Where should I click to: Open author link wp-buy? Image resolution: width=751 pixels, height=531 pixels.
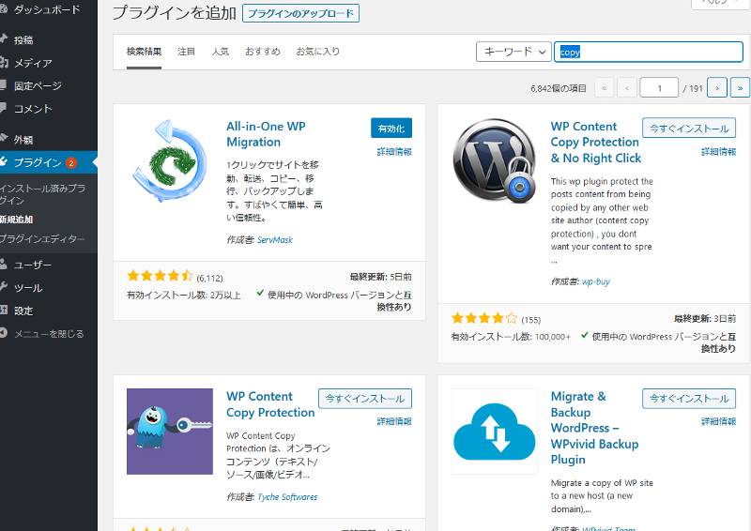(x=596, y=281)
